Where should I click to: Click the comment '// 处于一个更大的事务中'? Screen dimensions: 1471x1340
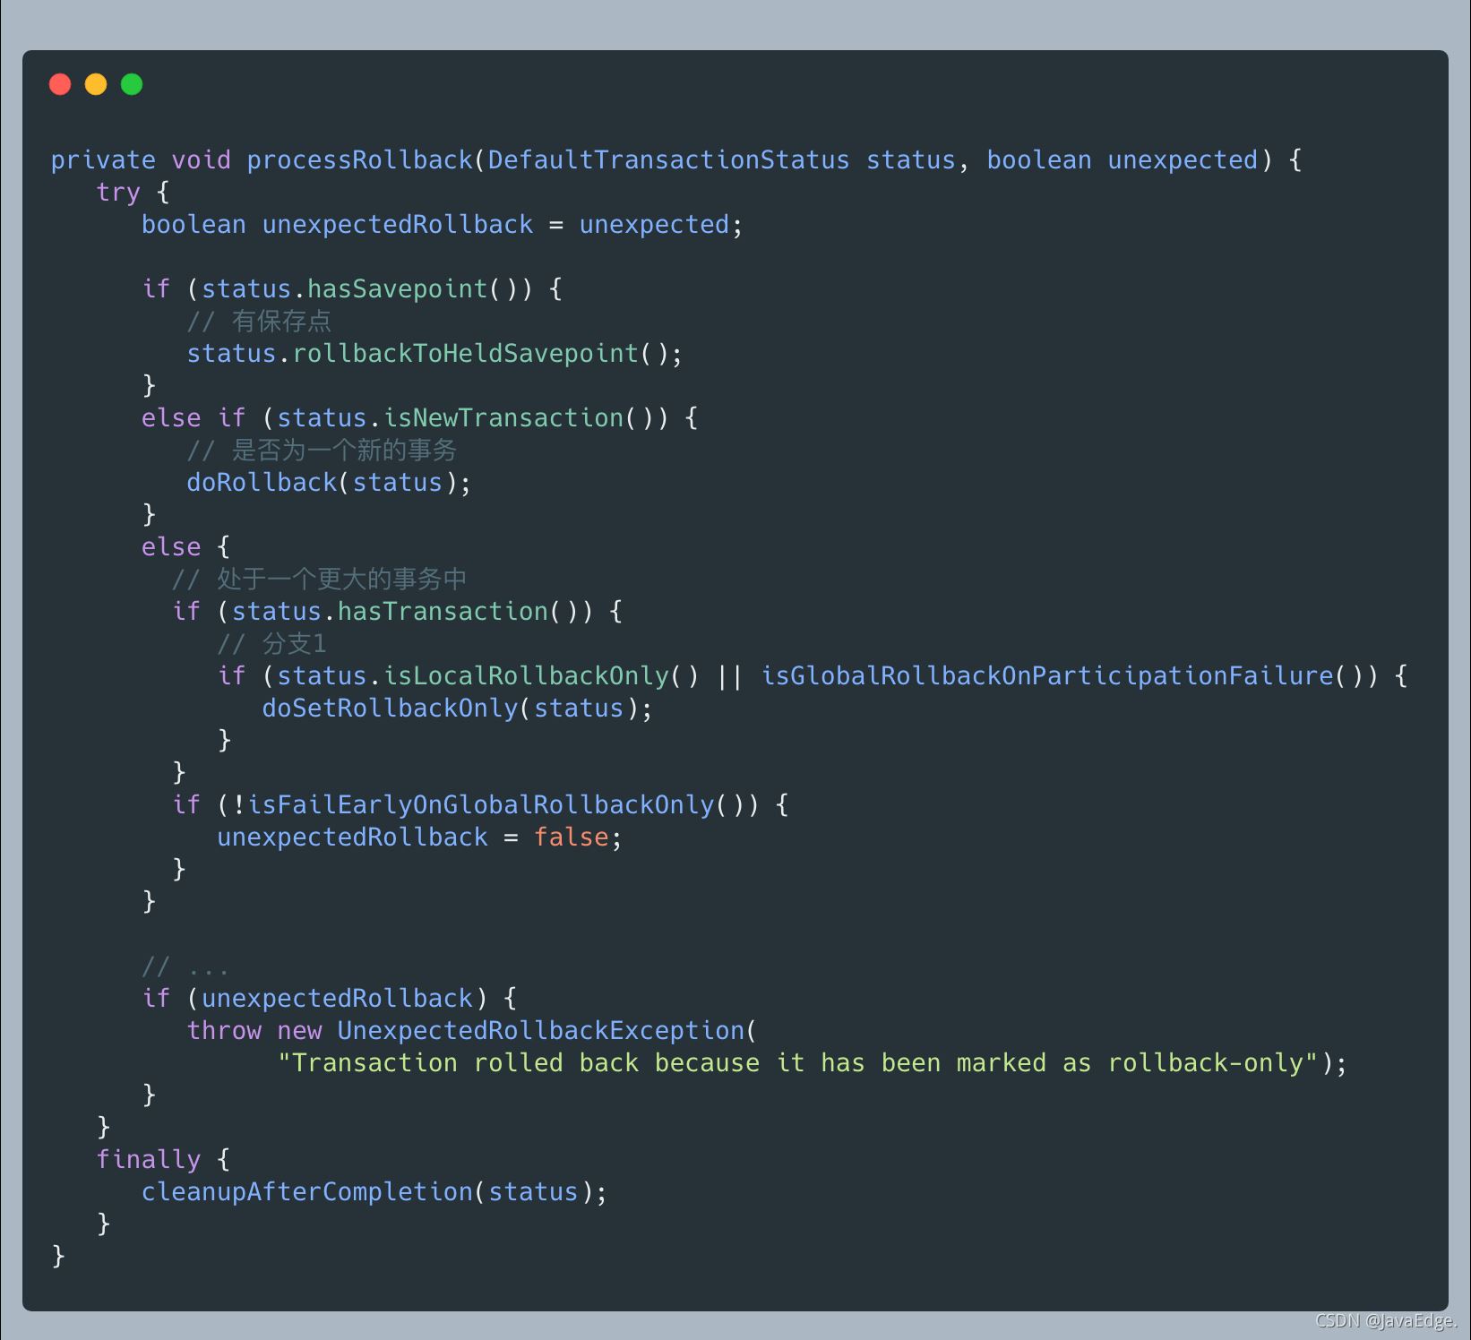tap(319, 580)
